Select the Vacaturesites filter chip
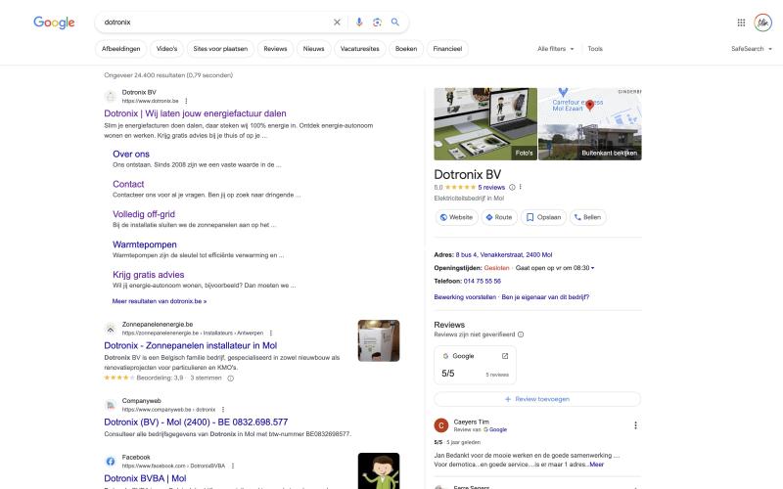The height and width of the screenshot is (489, 783). (x=359, y=49)
